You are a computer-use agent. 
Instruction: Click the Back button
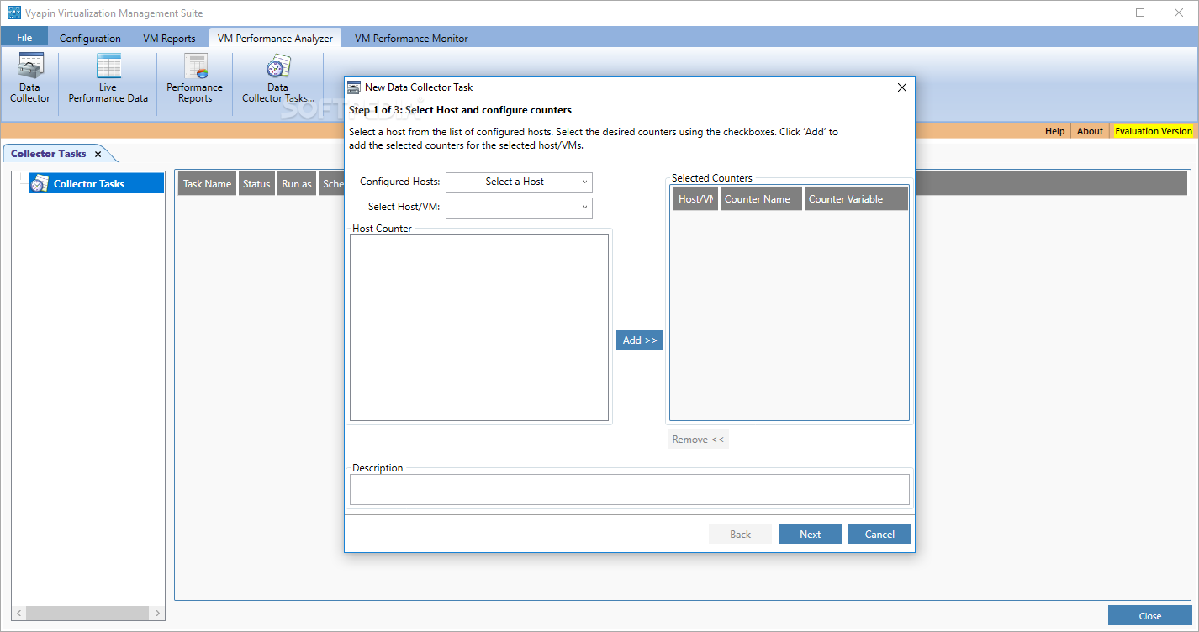(741, 534)
